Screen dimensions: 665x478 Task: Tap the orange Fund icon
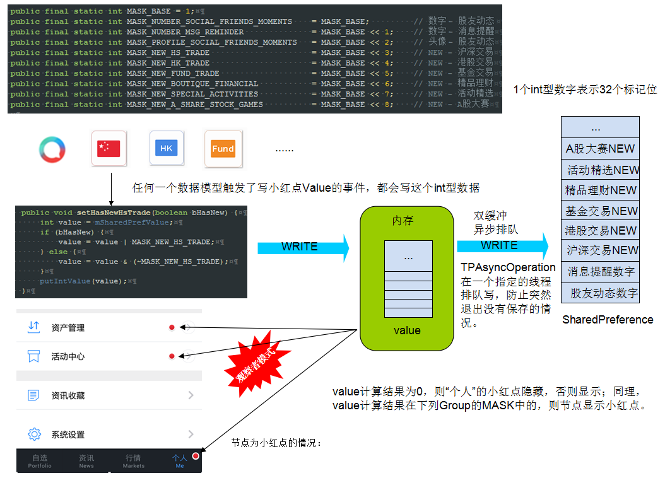[223, 149]
